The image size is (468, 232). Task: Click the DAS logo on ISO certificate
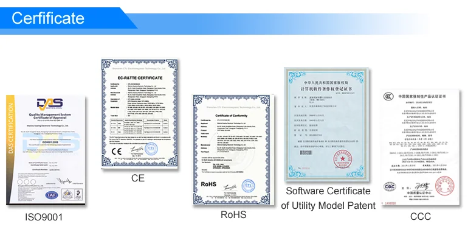[50, 104]
